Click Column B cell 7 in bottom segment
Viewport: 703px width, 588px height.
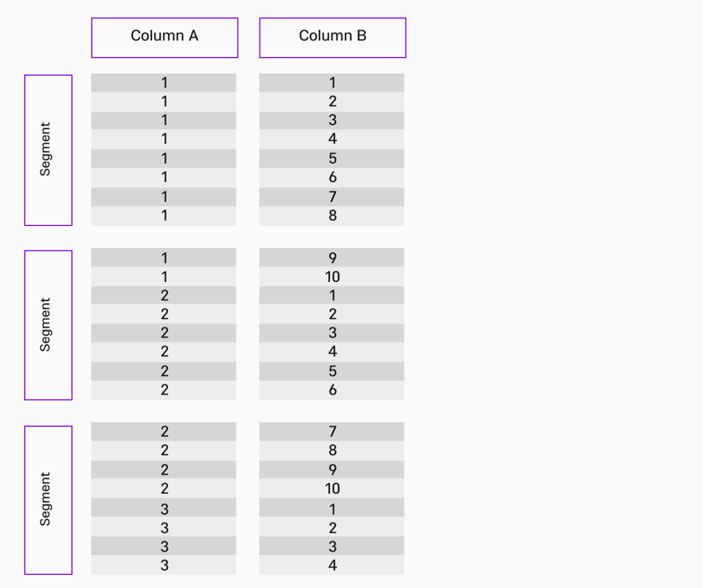[332, 432]
